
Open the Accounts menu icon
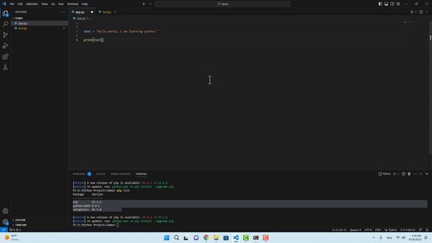pos(5,211)
